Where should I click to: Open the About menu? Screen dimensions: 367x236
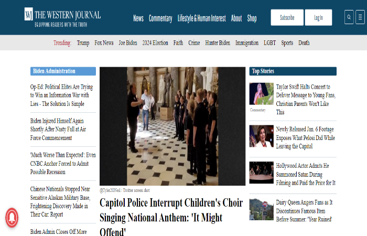click(236, 18)
